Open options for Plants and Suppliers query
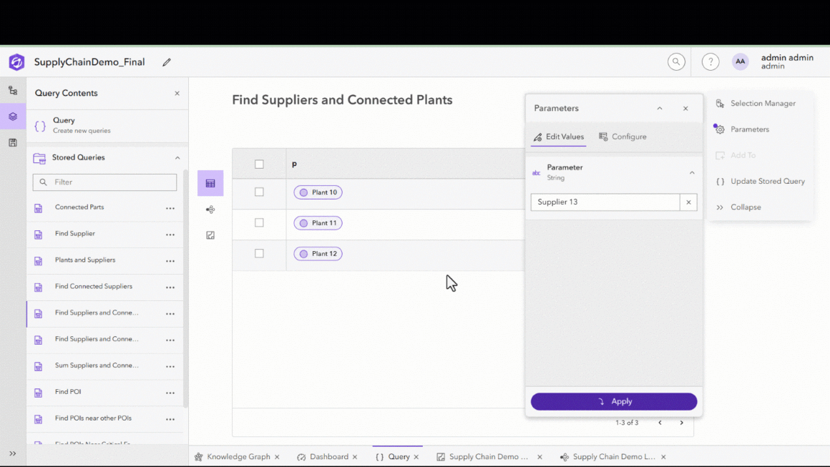 pyautogui.click(x=170, y=261)
